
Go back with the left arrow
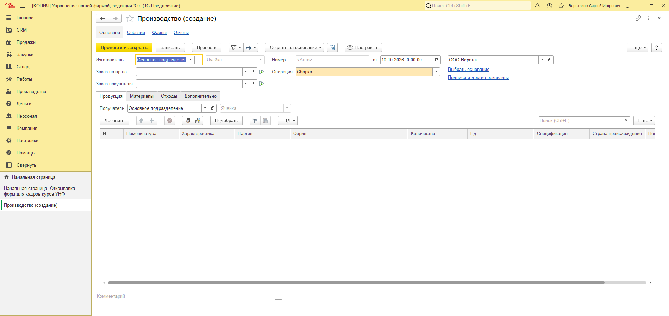[x=102, y=18]
